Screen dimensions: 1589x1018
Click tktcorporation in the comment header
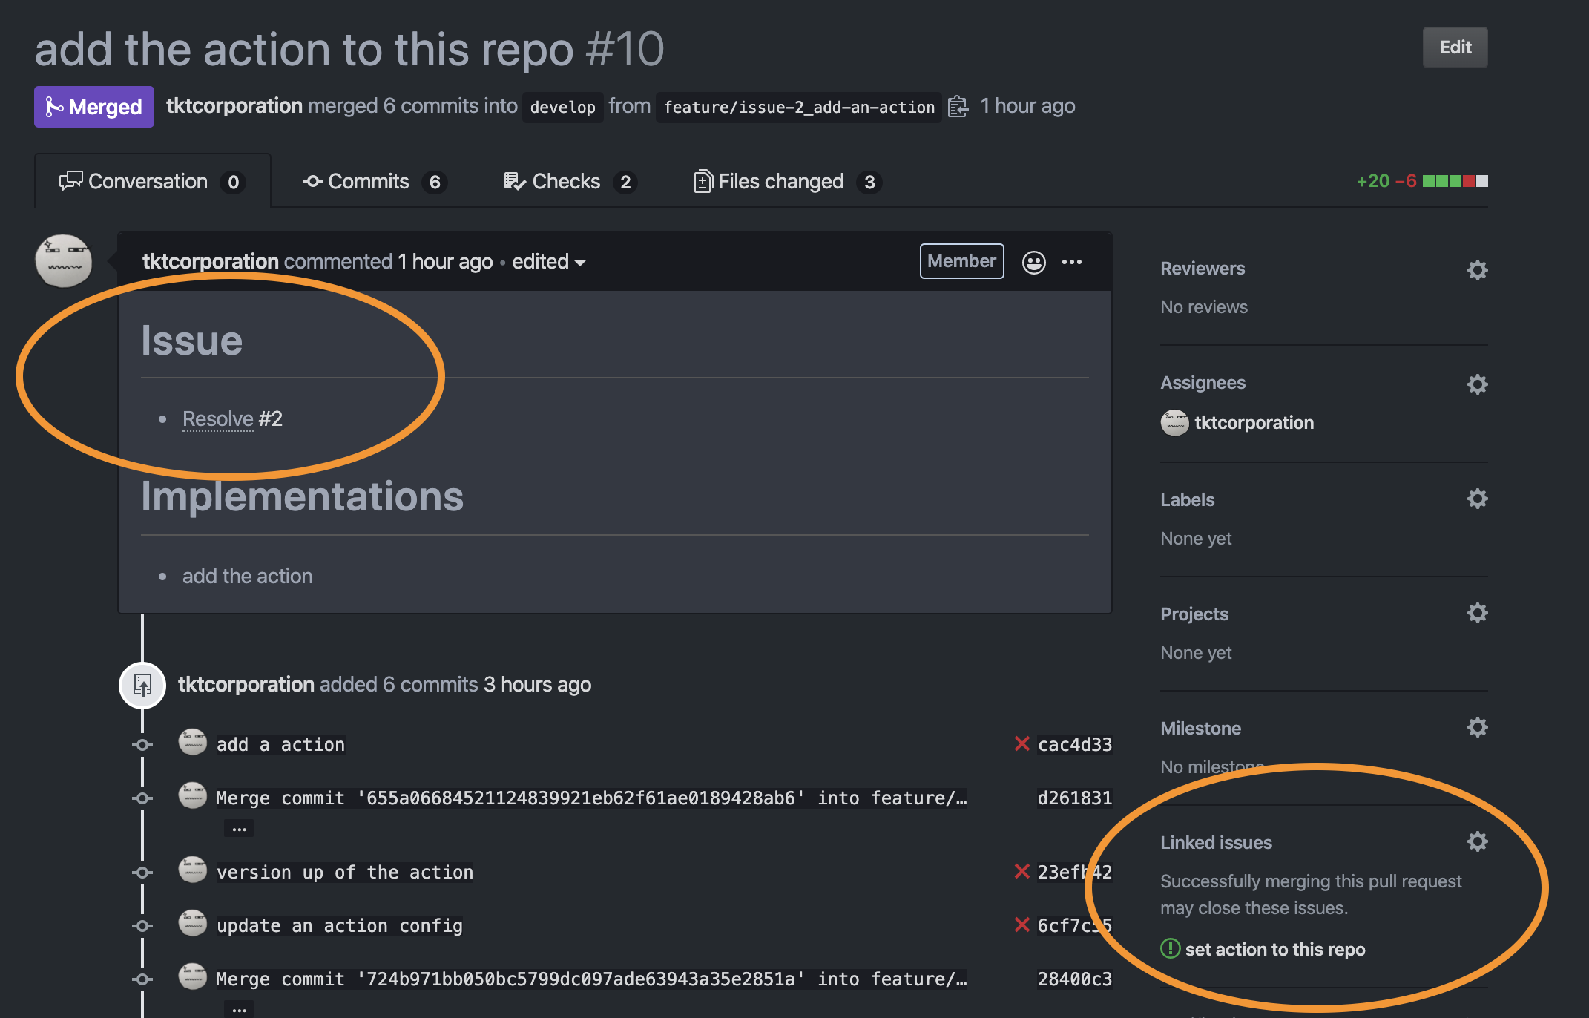point(211,262)
